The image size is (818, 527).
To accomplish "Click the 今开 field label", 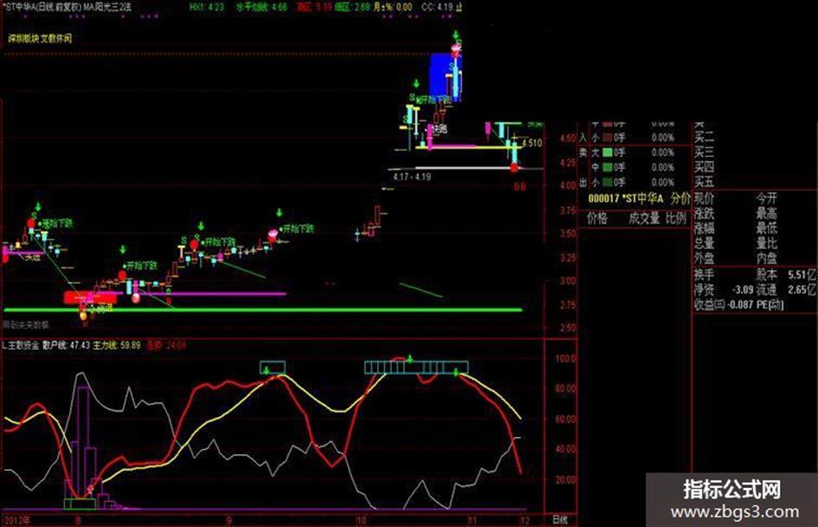I will 767,198.
